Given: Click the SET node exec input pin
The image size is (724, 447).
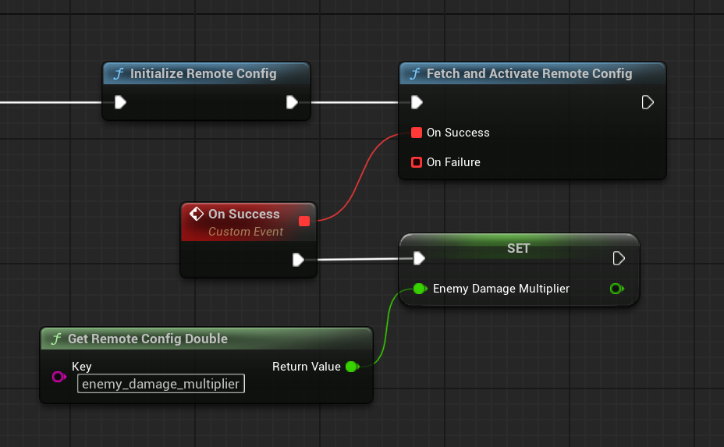Looking at the screenshot, I should [x=419, y=258].
